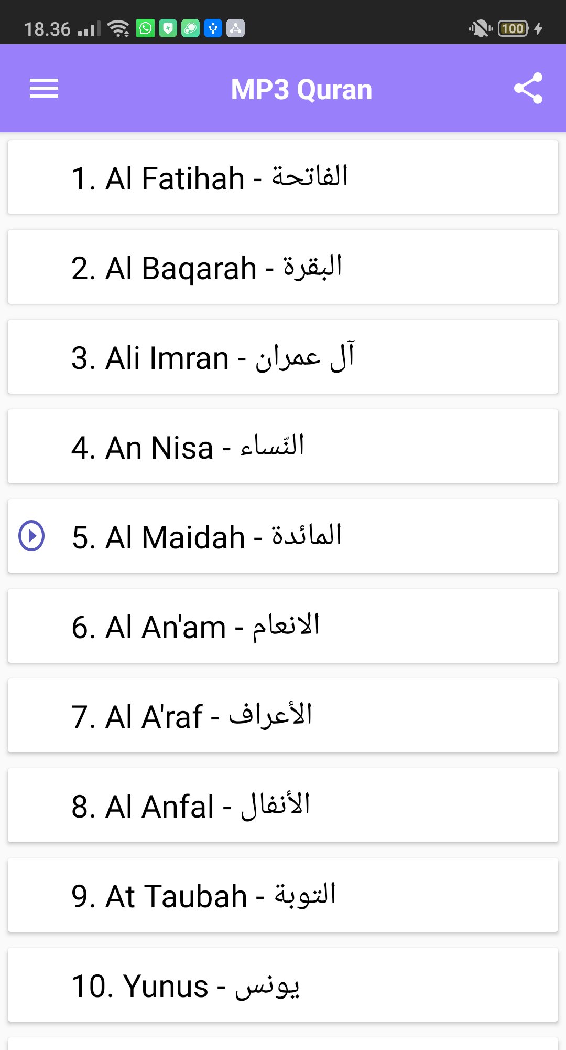Tap the muted vibrate status icon

[480, 28]
